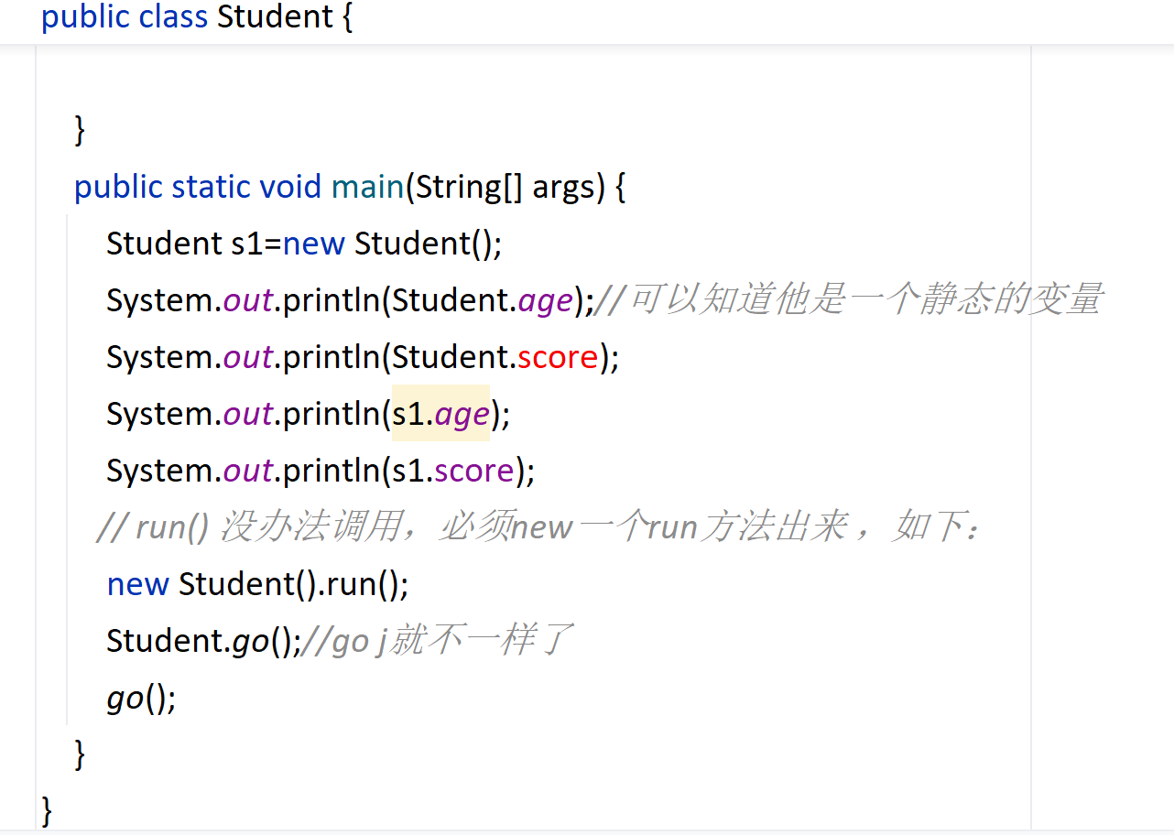Click the comment after Student.go()

pos(438,641)
